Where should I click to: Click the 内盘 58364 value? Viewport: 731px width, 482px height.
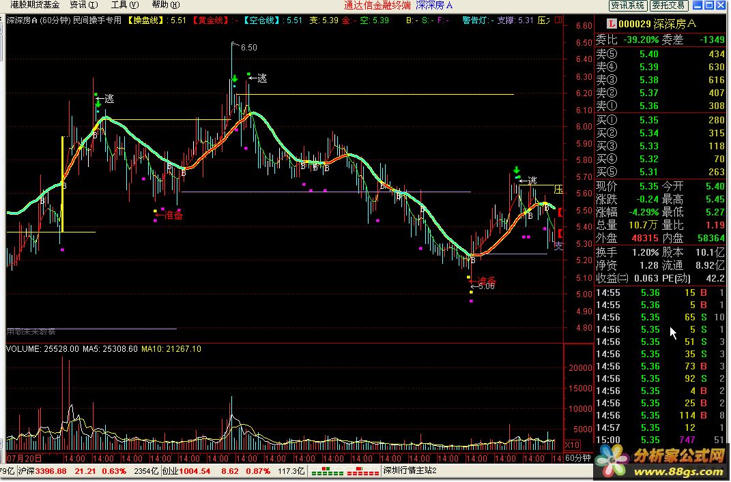pos(711,238)
